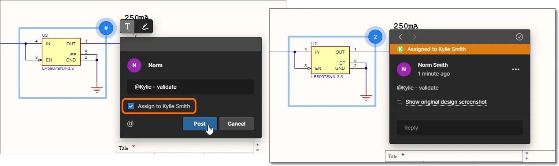This screenshot has height=166, width=559.
Task: Show original design screenshot link
Action: click(446, 102)
